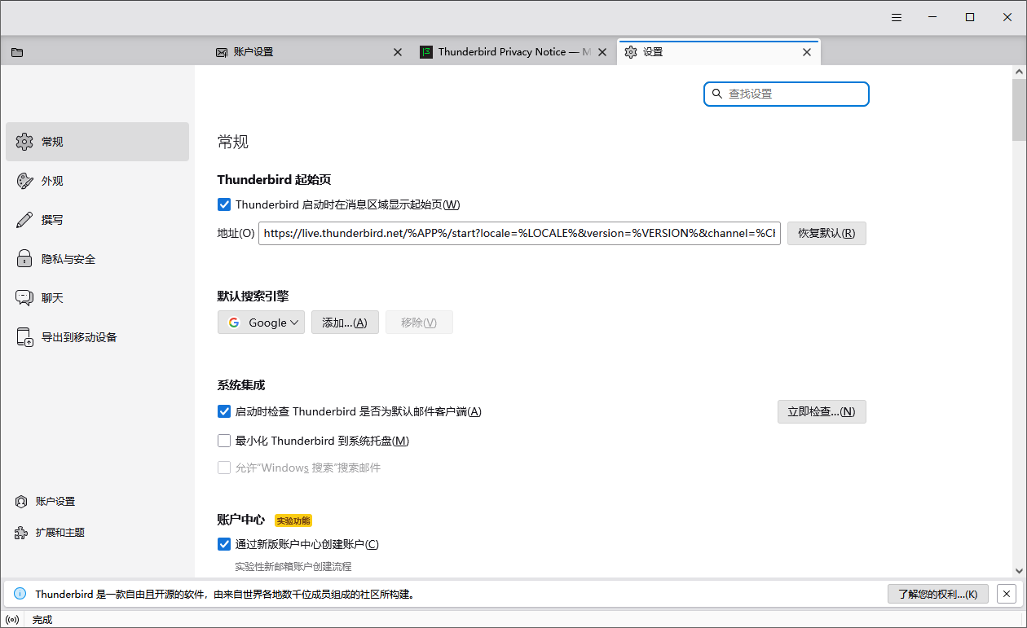Enable 最小化 Thunderbird 到系统托盘 checkbox

tap(224, 441)
